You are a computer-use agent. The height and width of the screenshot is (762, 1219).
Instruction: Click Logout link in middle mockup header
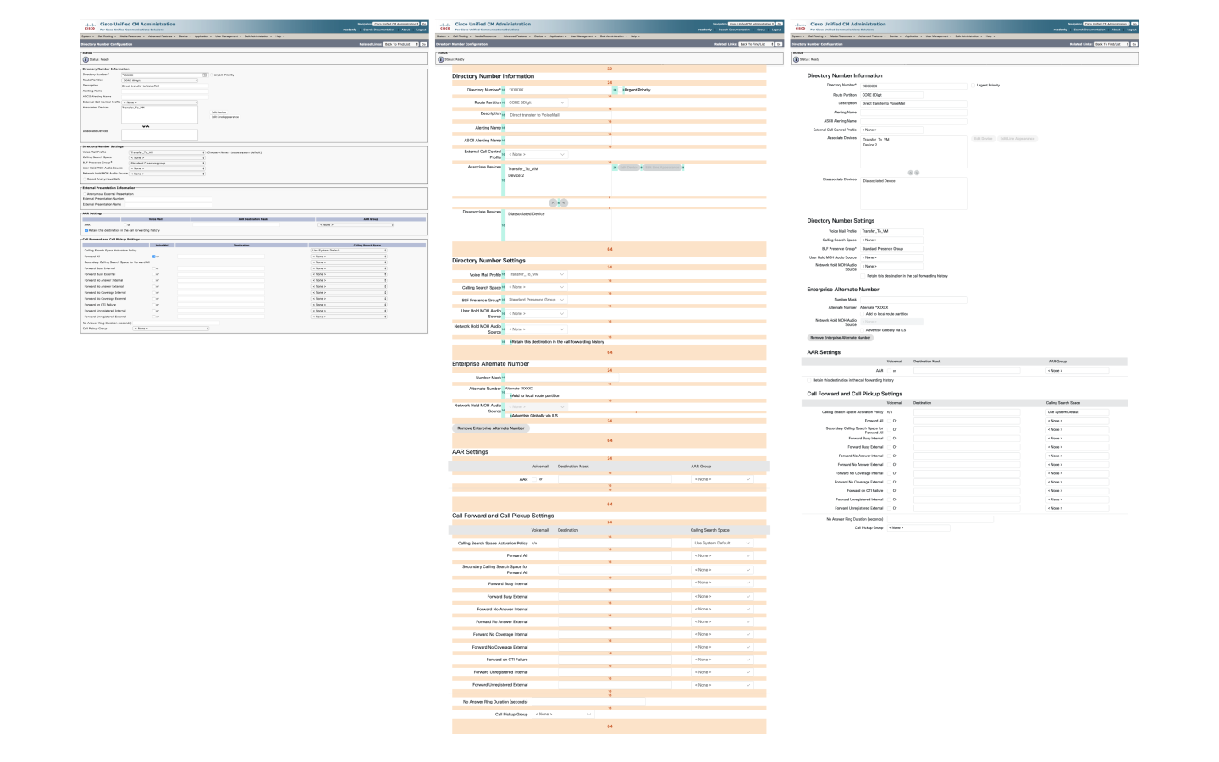(x=776, y=30)
